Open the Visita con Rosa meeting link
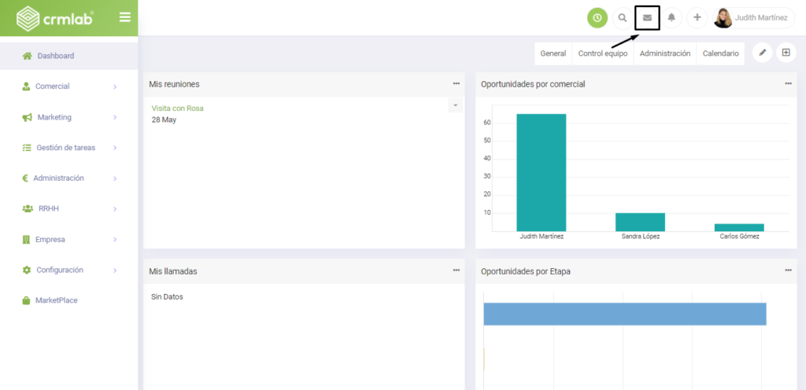Image resolution: width=806 pixels, height=390 pixels. point(177,109)
